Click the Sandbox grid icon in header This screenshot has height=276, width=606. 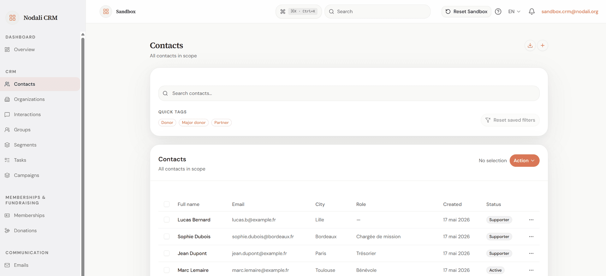(106, 11)
